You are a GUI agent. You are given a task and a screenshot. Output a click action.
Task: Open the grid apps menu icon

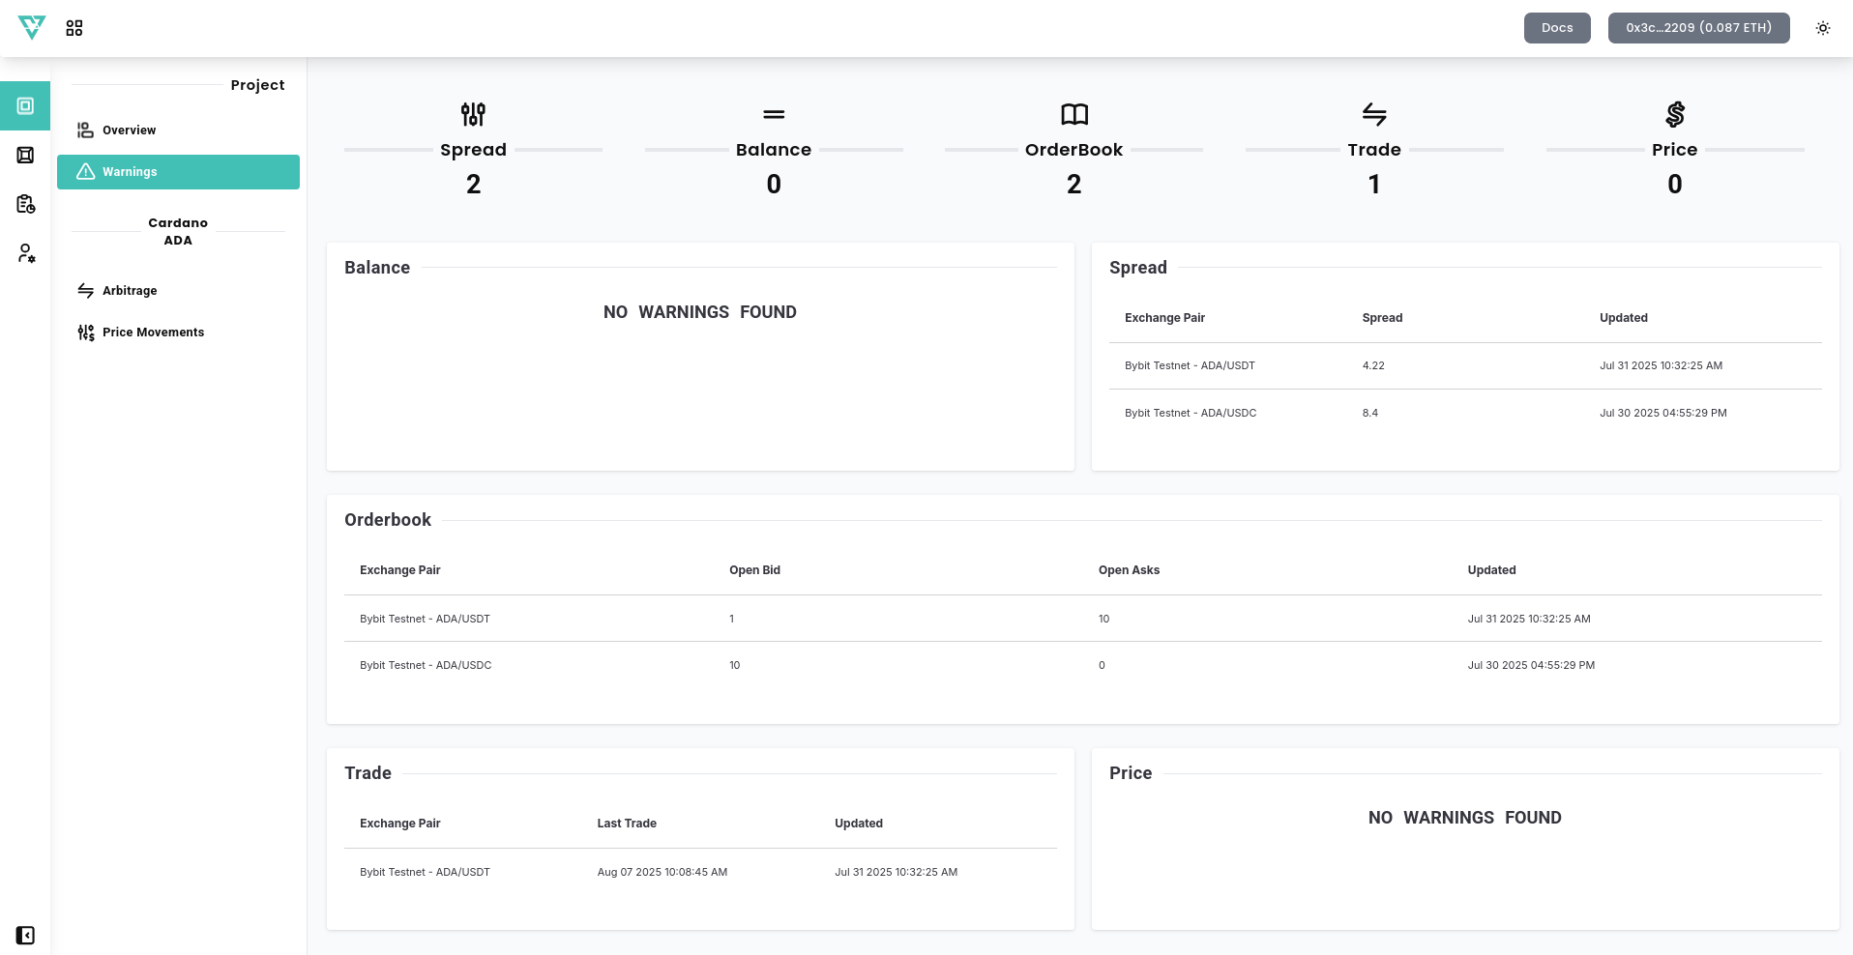(x=74, y=28)
